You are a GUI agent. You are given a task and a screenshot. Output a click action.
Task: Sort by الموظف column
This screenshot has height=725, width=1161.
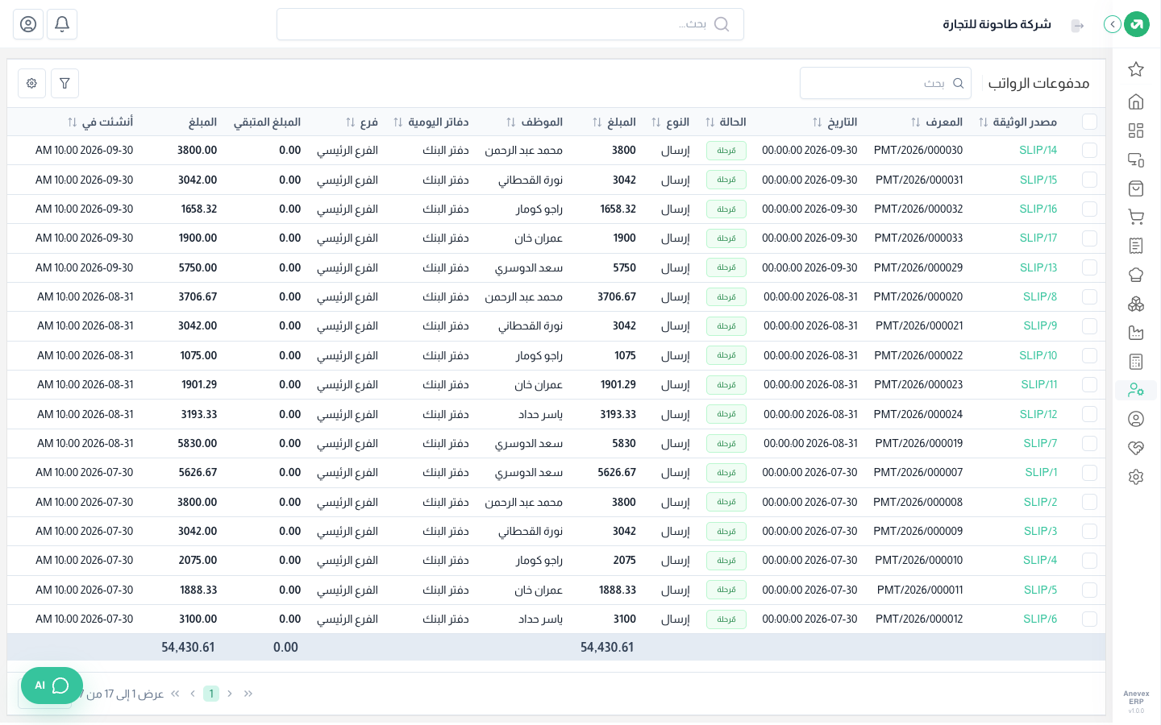[x=510, y=122]
